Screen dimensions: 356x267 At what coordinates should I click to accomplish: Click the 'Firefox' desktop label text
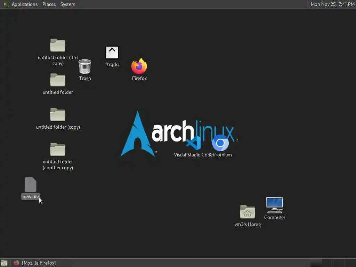point(139,78)
